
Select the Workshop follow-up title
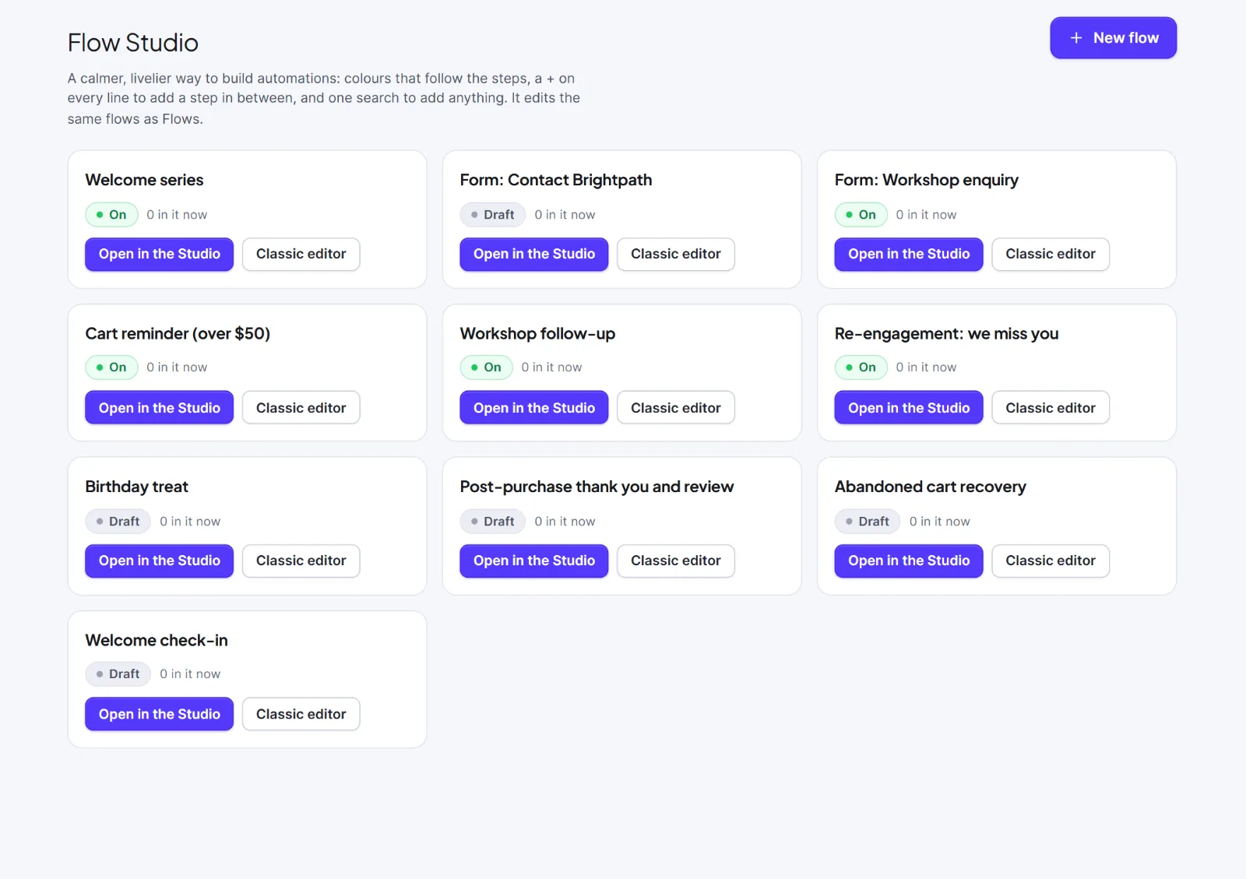pos(537,333)
